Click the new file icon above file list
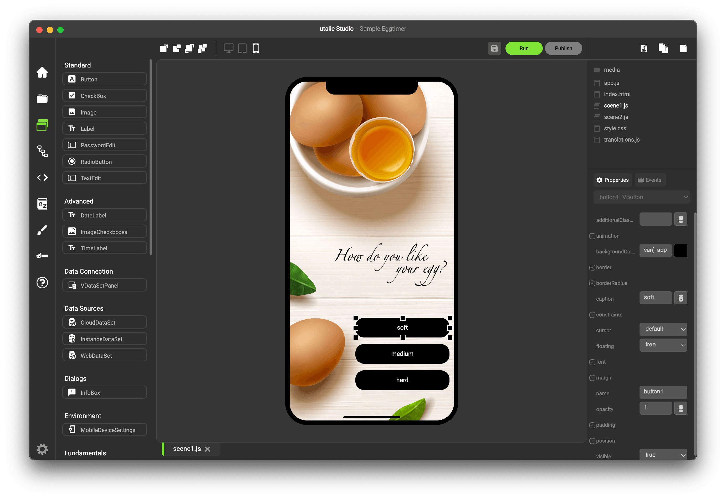Image resolution: width=726 pixels, height=499 pixels. pyautogui.click(x=683, y=48)
